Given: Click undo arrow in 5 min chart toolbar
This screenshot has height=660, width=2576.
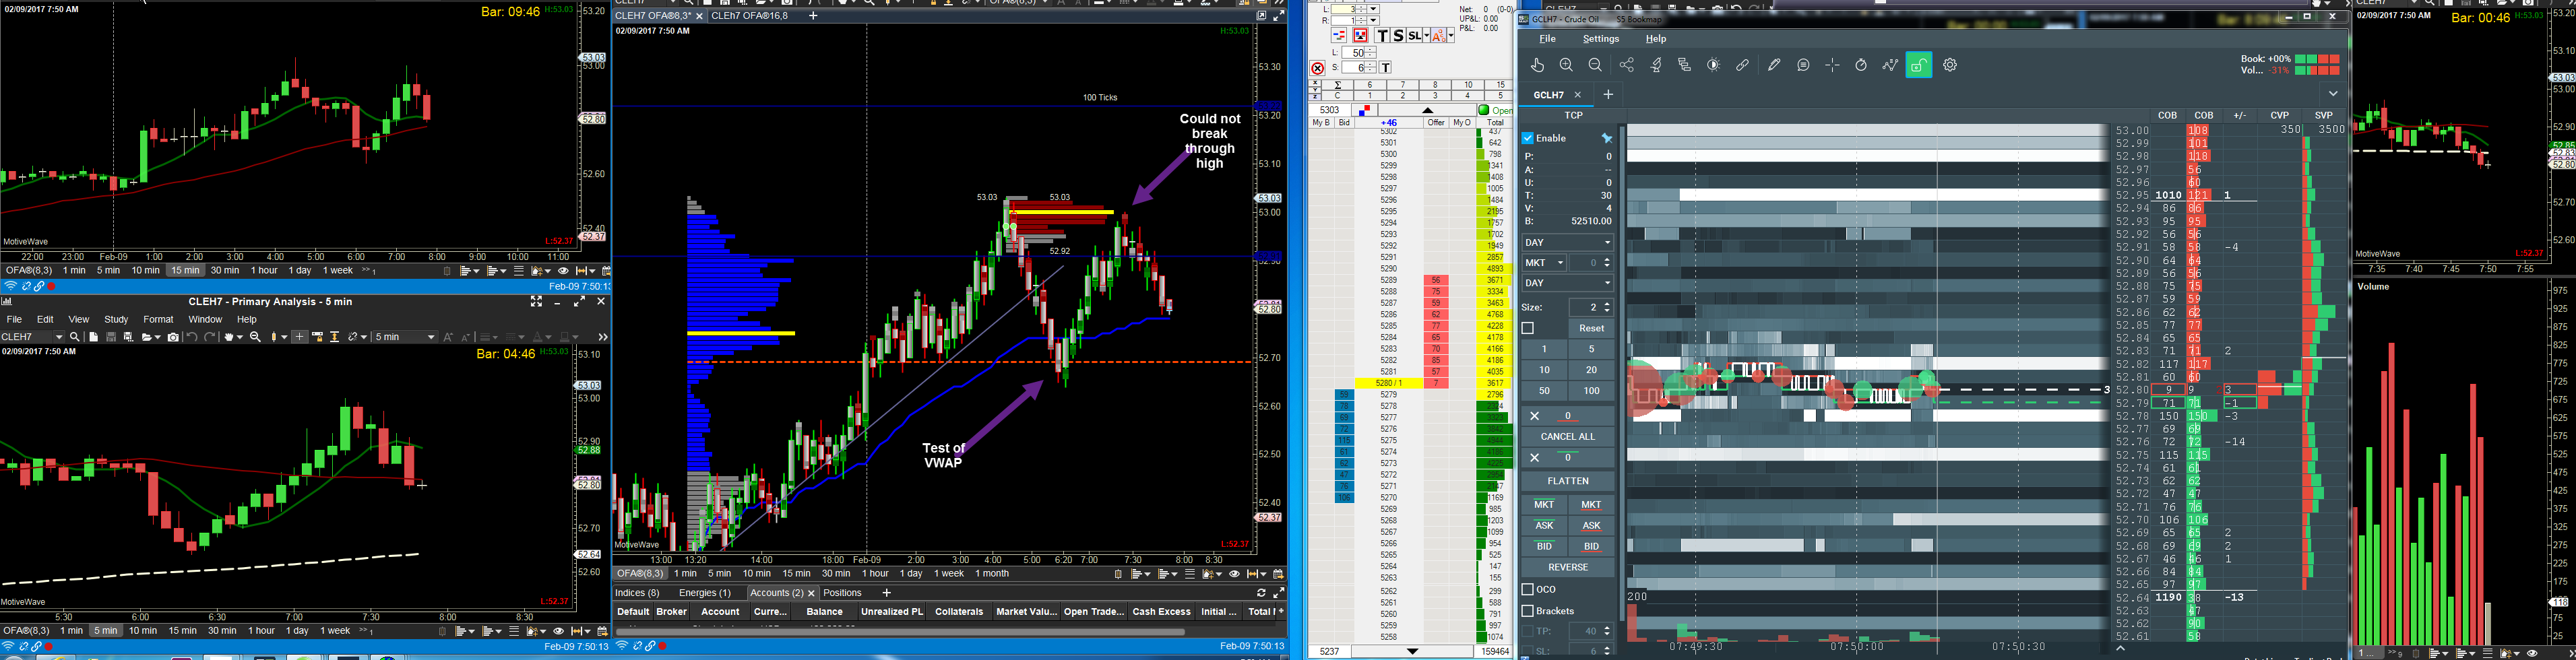Looking at the screenshot, I should pyautogui.click(x=192, y=337).
